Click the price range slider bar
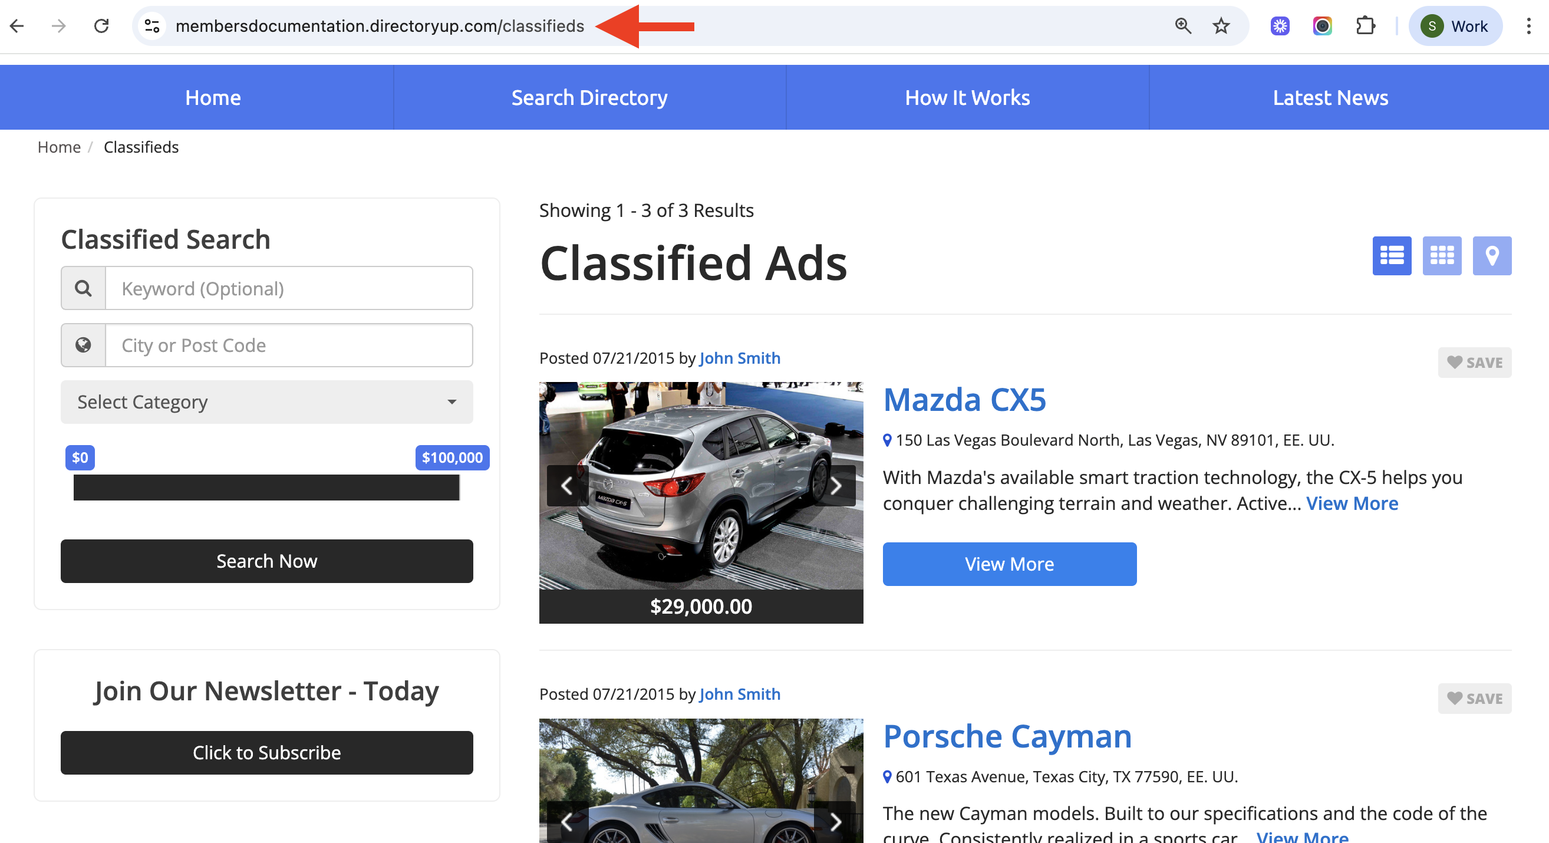 coord(266,488)
